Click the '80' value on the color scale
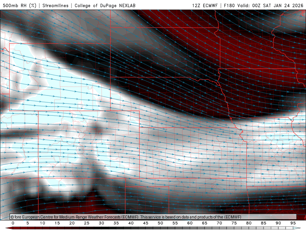Image resolution: width=306 pixels, height=230 pixels. (249, 223)
